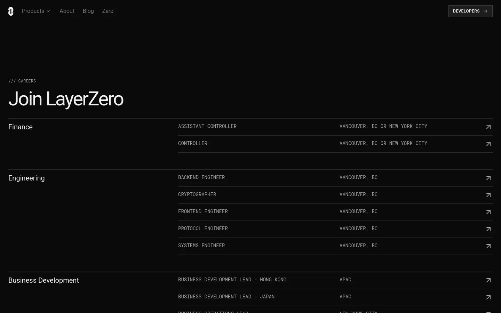Open arrow icon for Frontend Engineer row

pos(488,212)
